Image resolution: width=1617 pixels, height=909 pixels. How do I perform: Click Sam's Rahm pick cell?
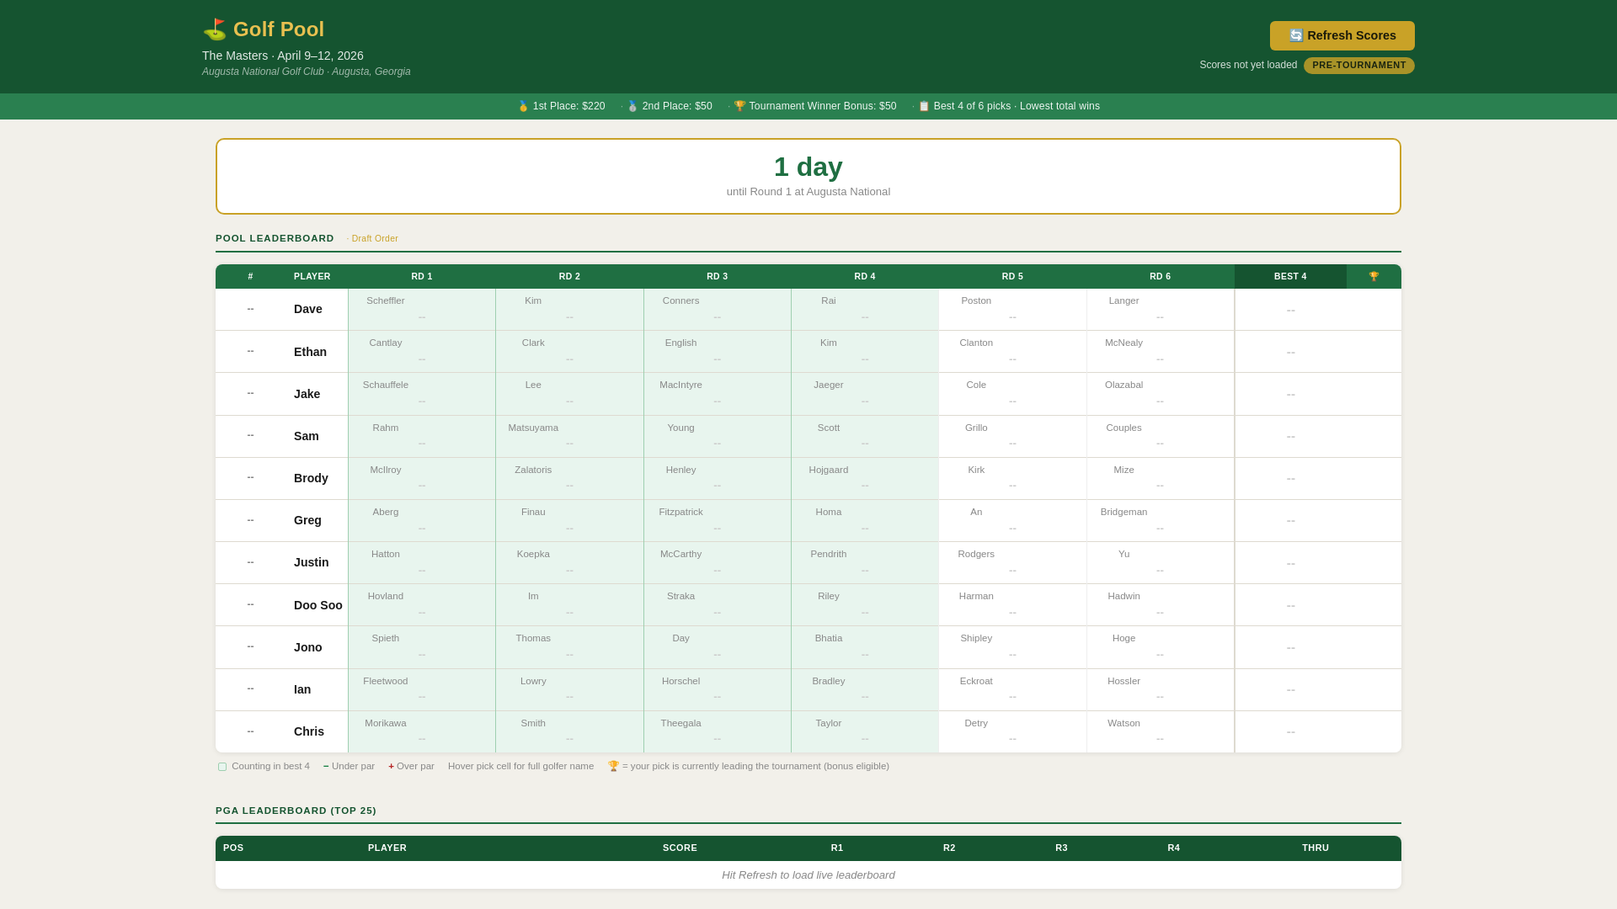(422, 437)
